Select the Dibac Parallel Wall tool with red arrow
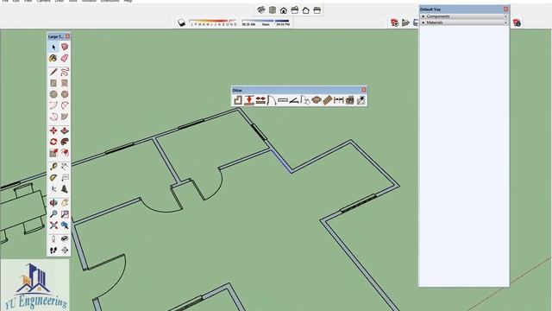This screenshot has height=311, width=552. (249, 100)
